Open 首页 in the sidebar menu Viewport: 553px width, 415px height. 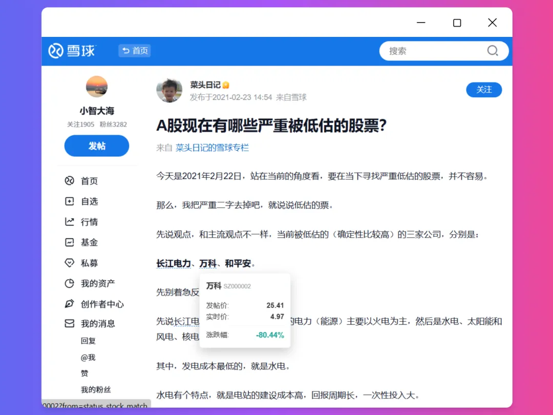tap(89, 181)
